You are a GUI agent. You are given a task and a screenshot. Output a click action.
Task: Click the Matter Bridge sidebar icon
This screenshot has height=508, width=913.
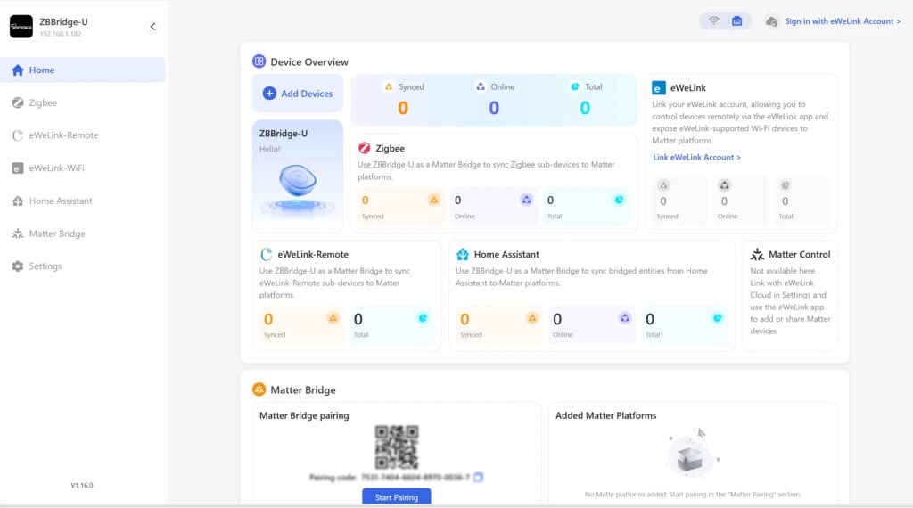18,234
